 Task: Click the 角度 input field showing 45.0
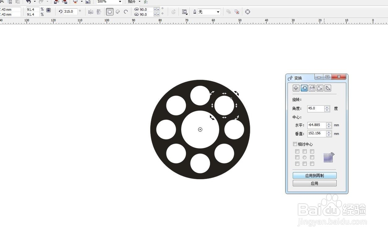(316, 109)
